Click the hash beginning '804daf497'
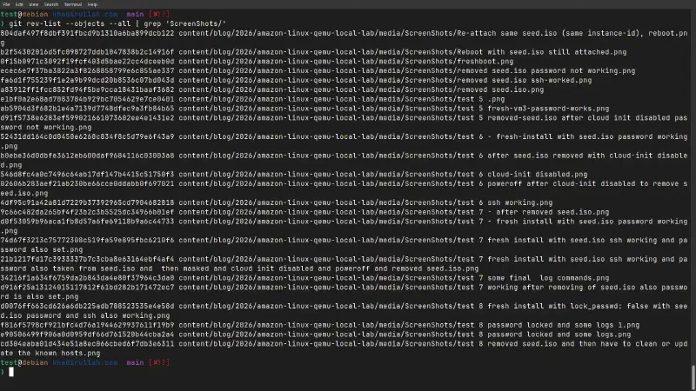This screenshot has width=696, height=391. tap(88, 33)
